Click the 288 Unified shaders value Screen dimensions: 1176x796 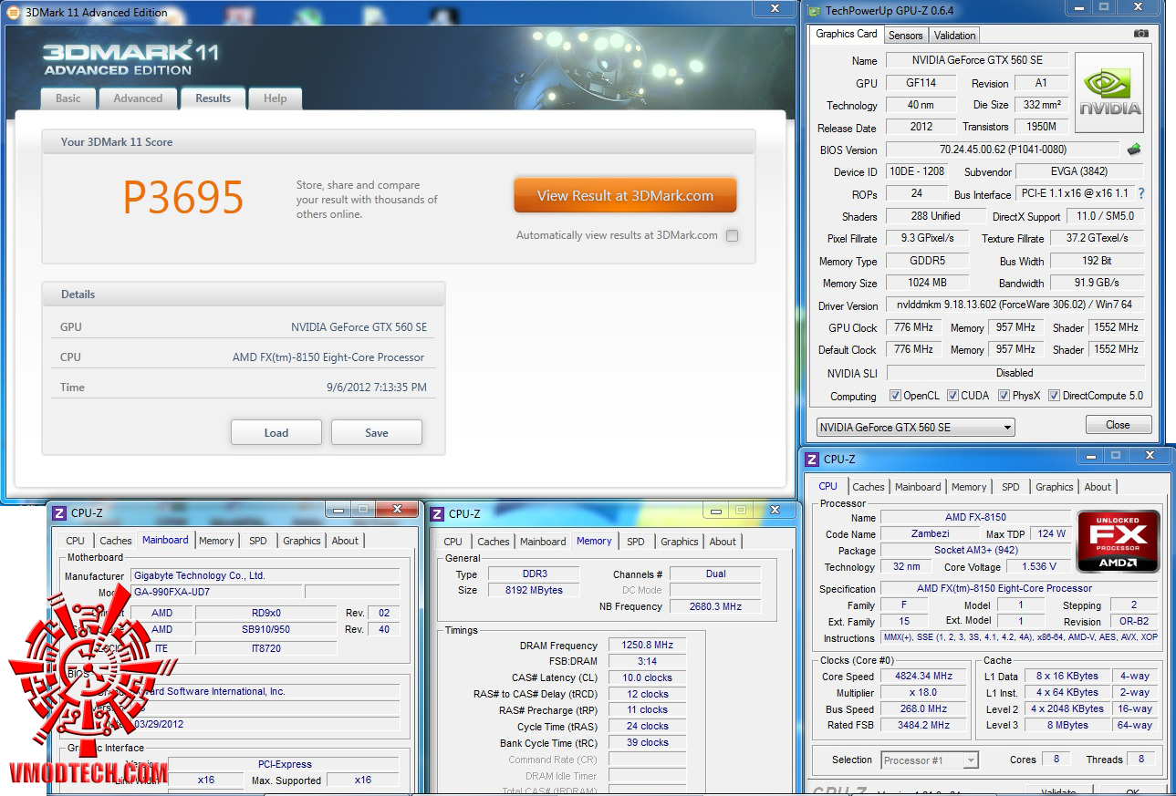click(x=935, y=216)
